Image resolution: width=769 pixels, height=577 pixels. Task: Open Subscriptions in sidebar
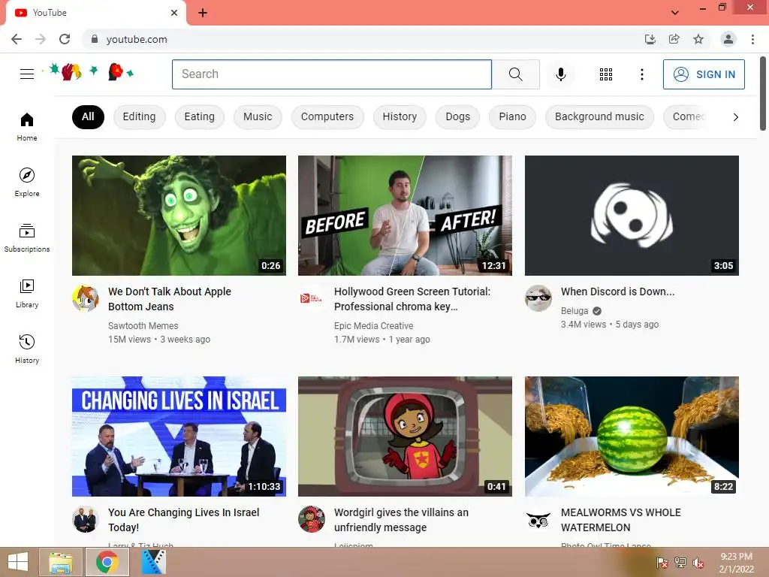(x=27, y=237)
